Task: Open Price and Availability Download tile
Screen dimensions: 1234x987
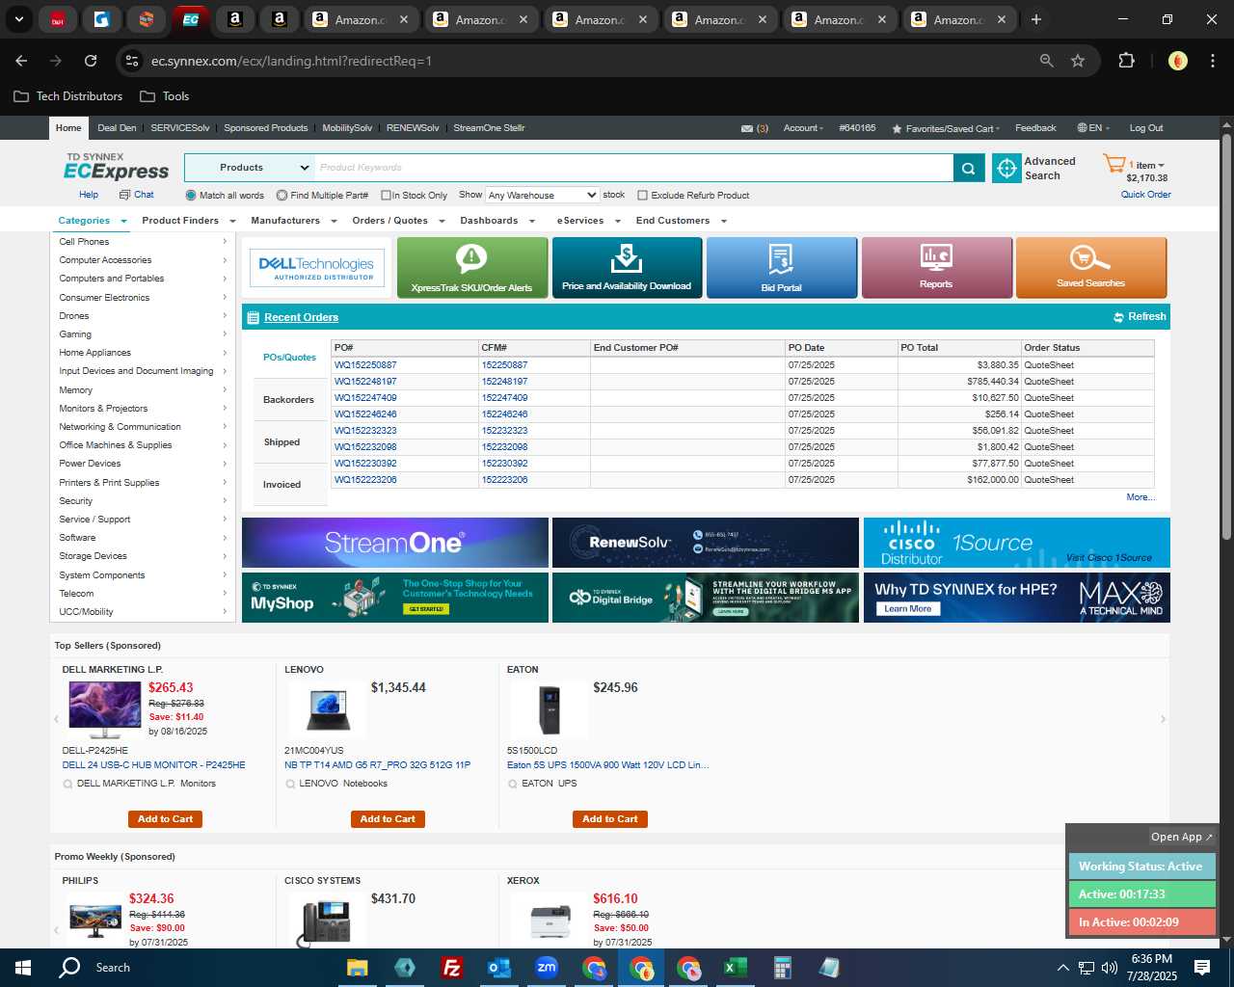Action: (627, 268)
